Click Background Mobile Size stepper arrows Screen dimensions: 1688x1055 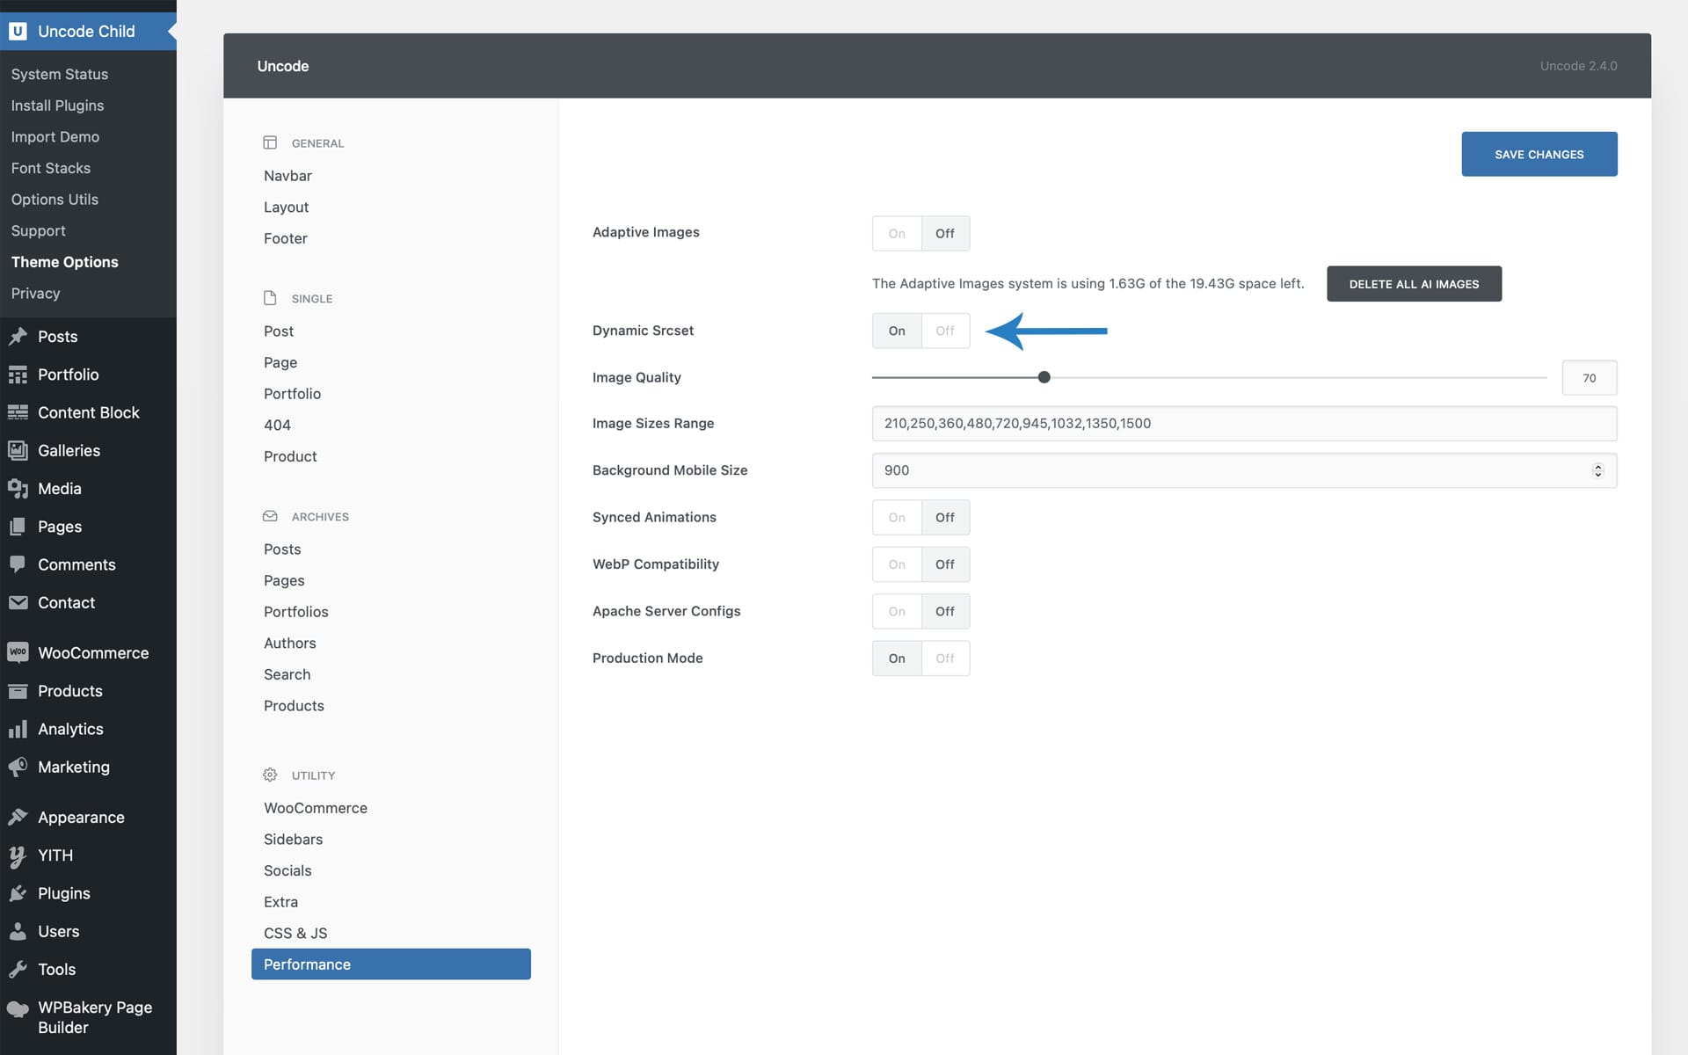click(1598, 470)
